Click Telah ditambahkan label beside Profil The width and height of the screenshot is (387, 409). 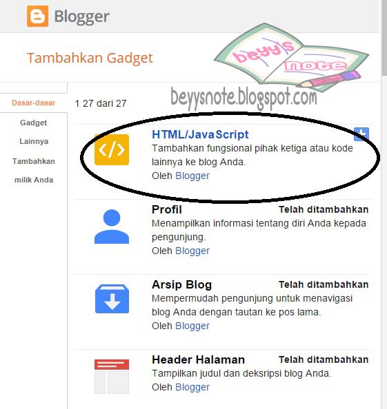324,209
